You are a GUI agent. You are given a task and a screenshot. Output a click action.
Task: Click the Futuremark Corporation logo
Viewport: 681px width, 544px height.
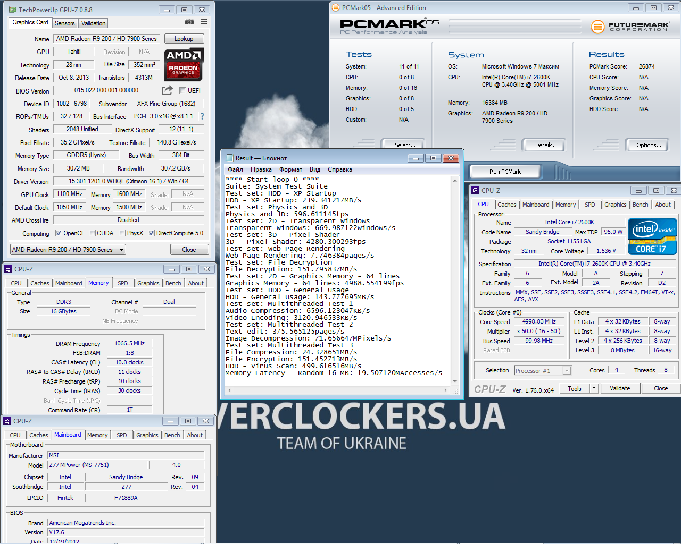630,26
